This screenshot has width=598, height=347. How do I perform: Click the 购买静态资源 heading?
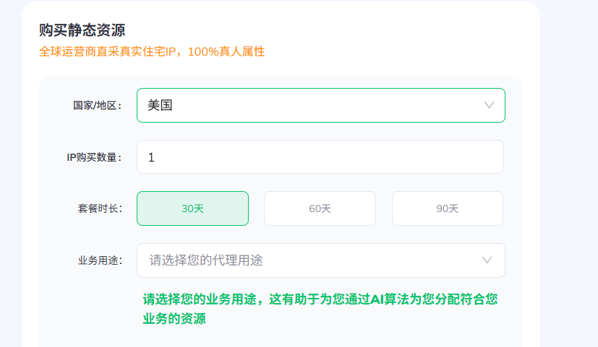point(82,30)
